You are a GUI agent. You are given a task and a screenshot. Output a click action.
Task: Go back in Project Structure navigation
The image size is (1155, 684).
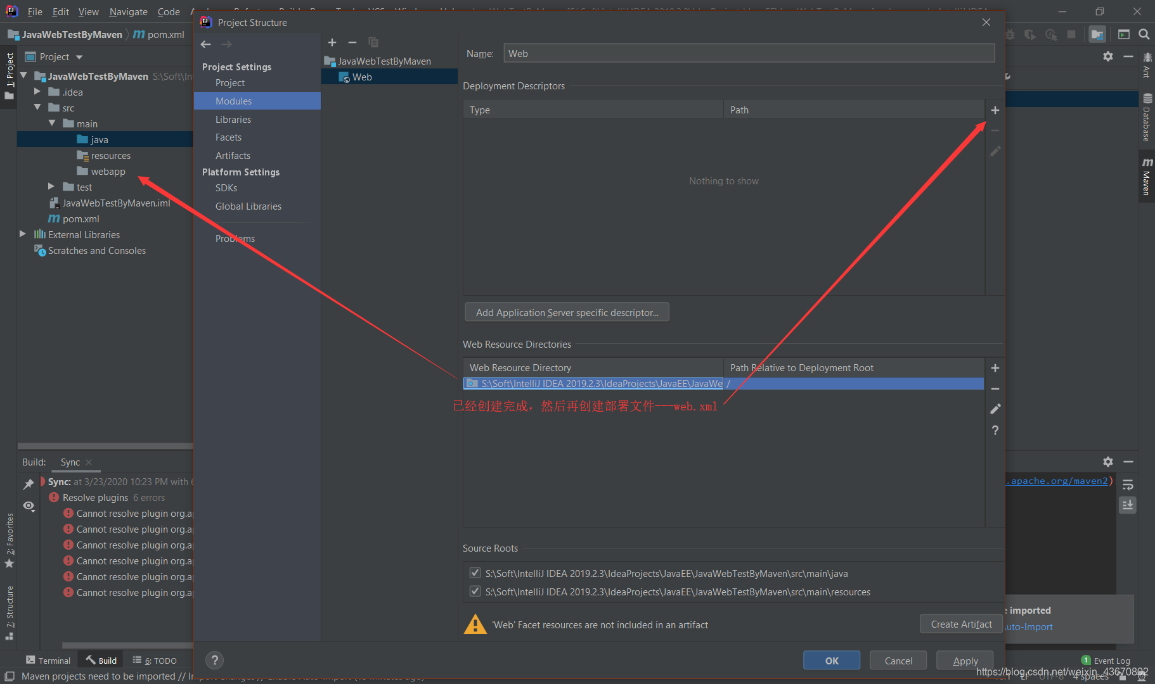coord(206,44)
